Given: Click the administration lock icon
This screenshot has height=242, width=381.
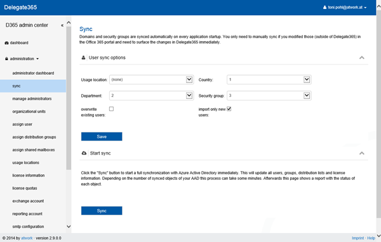Looking at the screenshot, I should pos(6,59).
